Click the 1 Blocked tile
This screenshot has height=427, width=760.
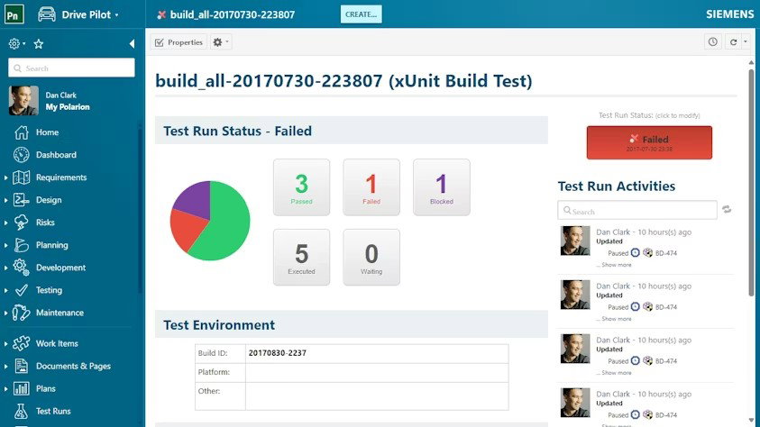[442, 187]
